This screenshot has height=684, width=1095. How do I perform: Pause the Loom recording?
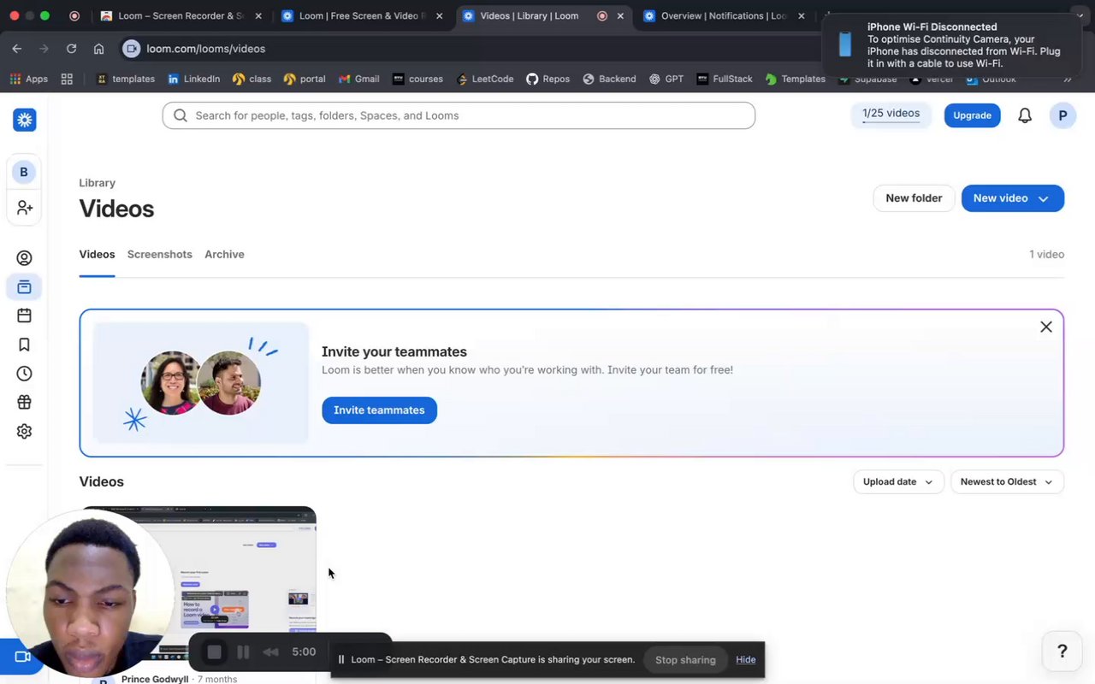[x=243, y=652]
